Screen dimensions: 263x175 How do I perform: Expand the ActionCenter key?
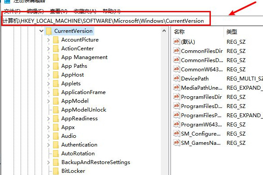[49, 49]
